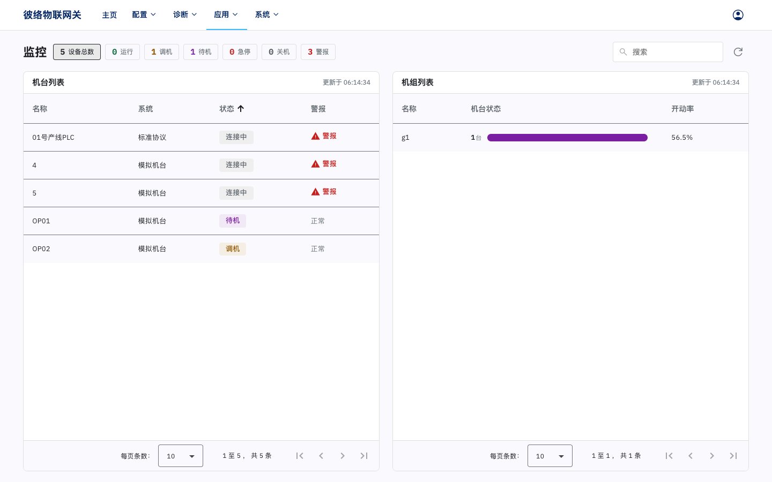Click the refresh icon next to search
Viewport: 772px width, 482px height.
click(x=738, y=52)
